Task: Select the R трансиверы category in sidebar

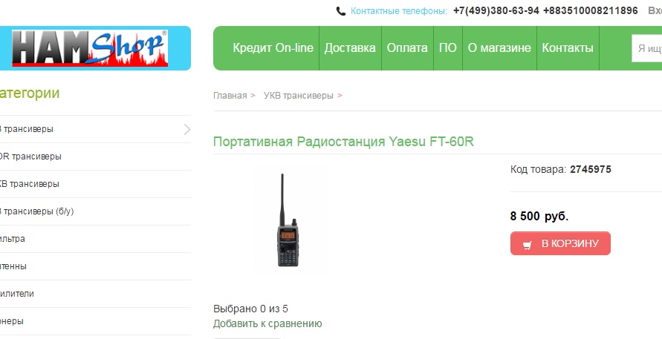Action: coord(30,157)
